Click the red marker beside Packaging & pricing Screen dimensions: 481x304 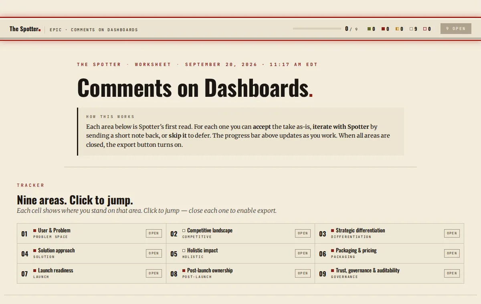tap(333, 250)
